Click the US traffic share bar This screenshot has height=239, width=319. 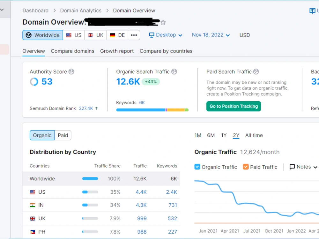[x=90, y=192]
